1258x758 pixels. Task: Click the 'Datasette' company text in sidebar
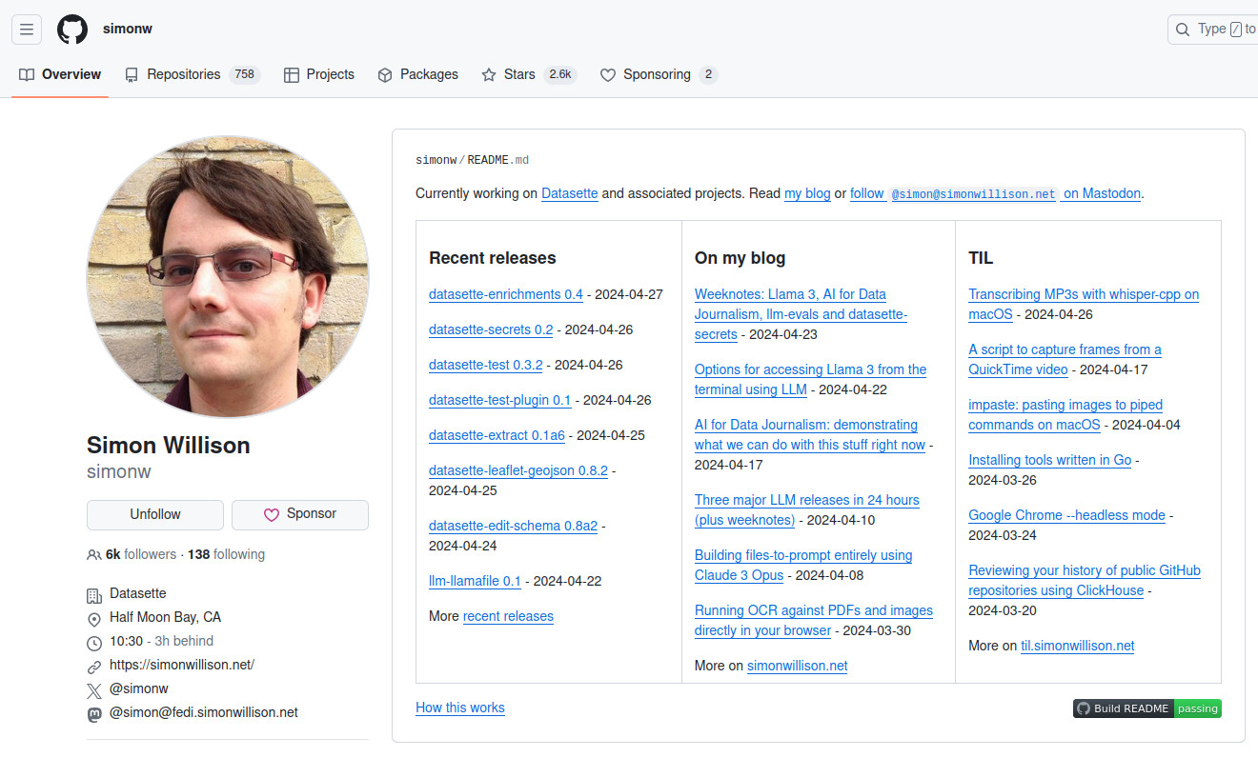pos(138,593)
